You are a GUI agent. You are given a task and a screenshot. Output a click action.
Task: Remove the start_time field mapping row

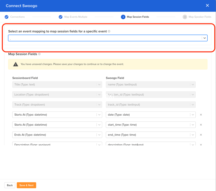point(201,125)
